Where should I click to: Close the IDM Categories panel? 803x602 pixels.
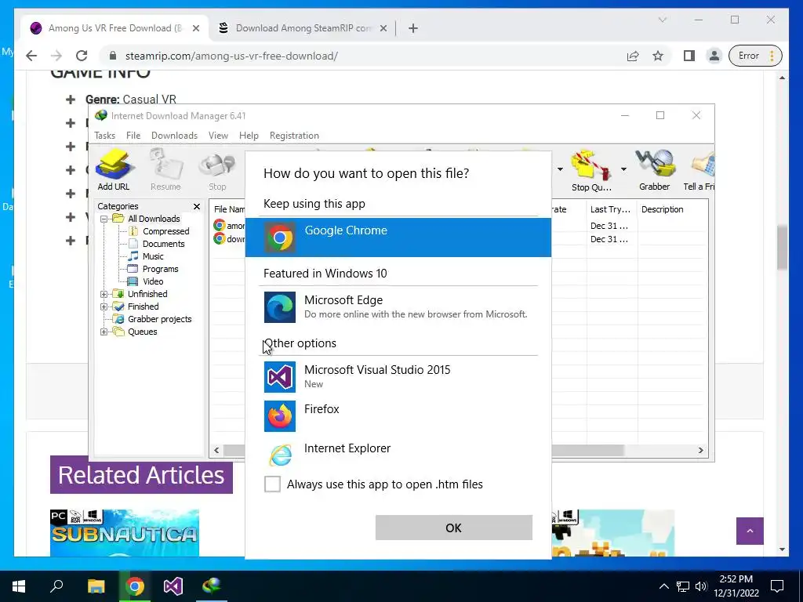[197, 206]
